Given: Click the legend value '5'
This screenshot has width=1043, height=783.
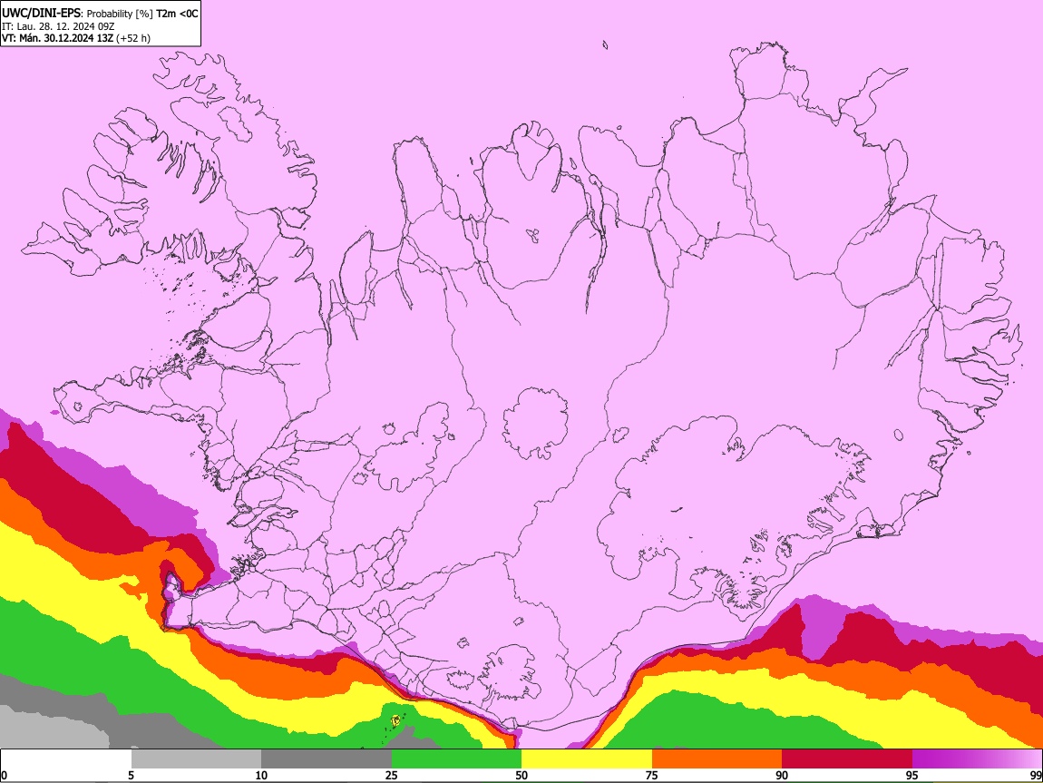Looking at the screenshot, I should click(131, 775).
